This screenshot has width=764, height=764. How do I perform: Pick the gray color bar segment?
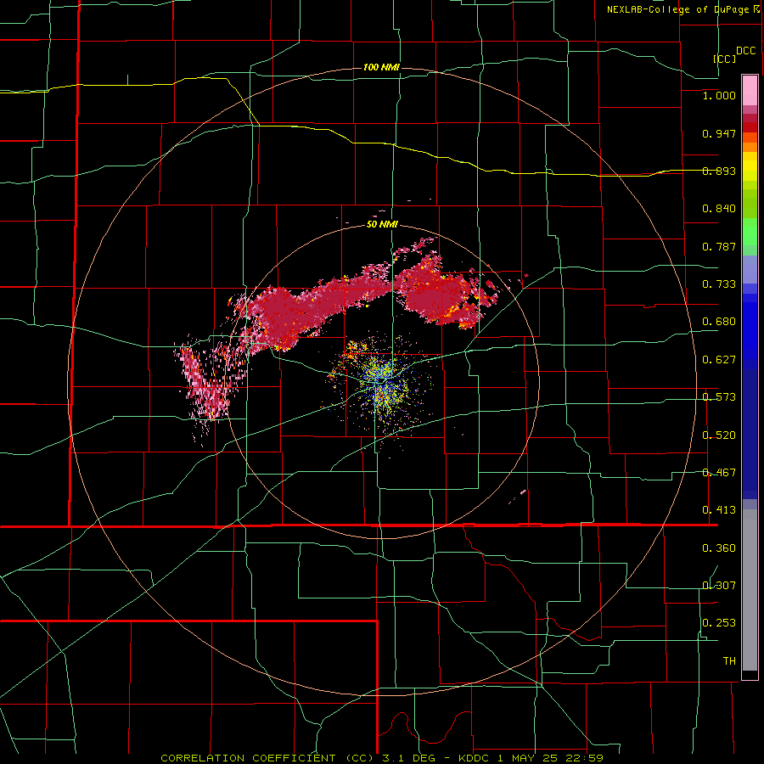pyautogui.click(x=750, y=590)
